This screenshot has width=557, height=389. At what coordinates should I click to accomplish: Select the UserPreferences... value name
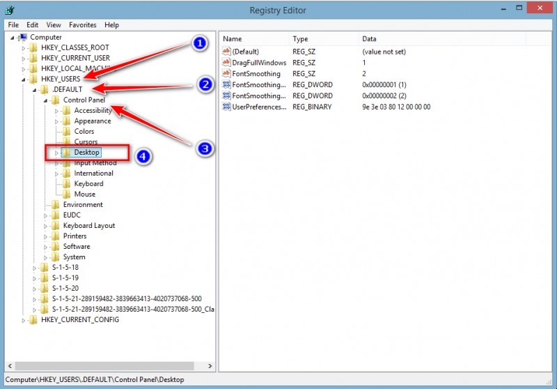pyautogui.click(x=259, y=107)
